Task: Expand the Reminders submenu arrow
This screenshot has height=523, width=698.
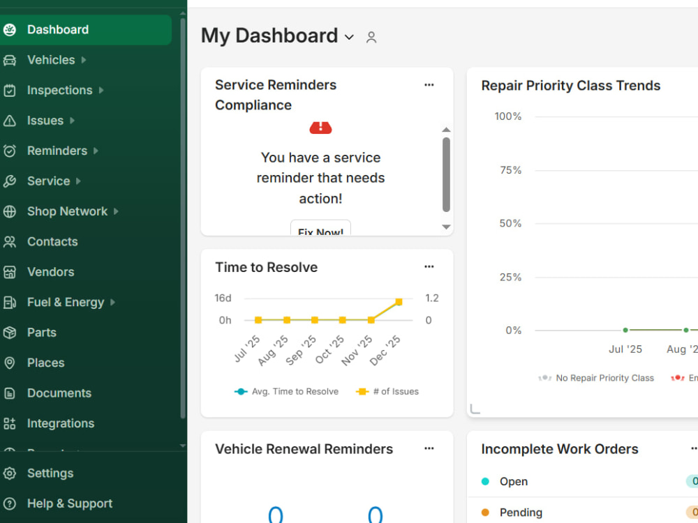Action: click(x=96, y=151)
